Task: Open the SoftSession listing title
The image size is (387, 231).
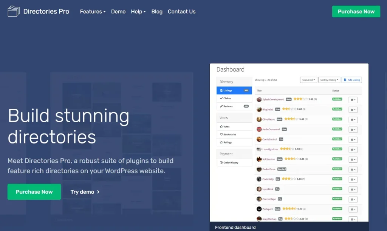Action: pyautogui.click(x=269, y=159)
